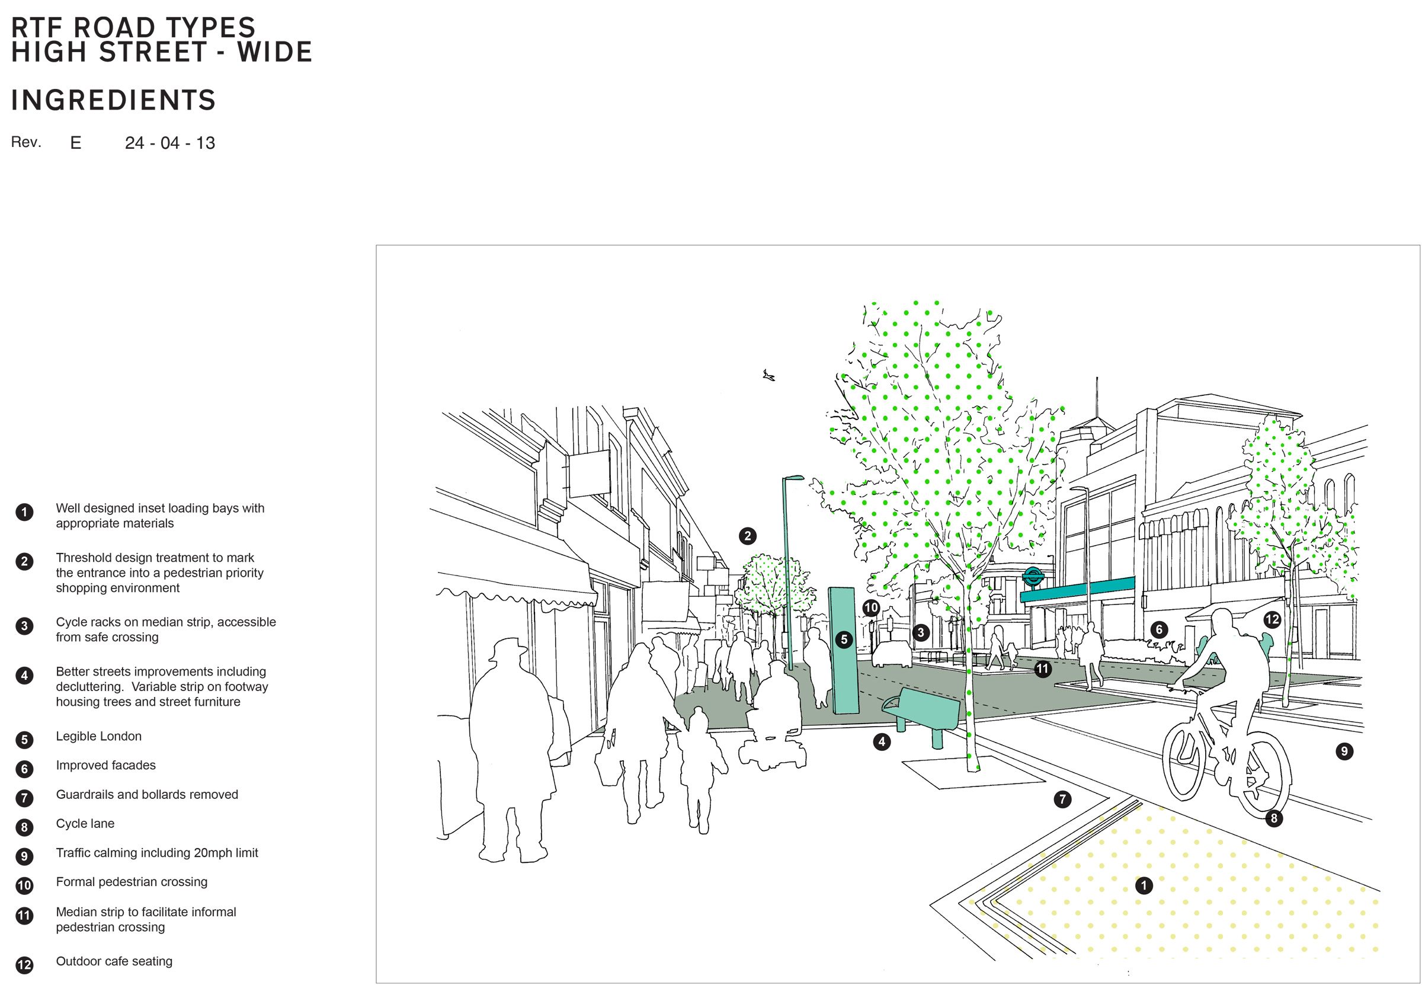The height and width of the screenshot is (985, 1422).
Task: Click marker 9 on the carriageway
Action: click(x=1344, y=751)
